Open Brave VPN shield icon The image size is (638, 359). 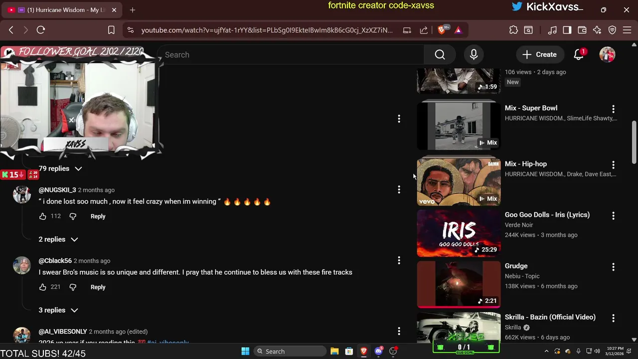pyautogui.click(x=613, y=30)
